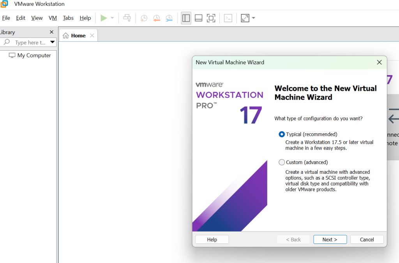This screenshot has width=399, height=263.
Task: Click the Help button in the wizard
Action: pyautogui.click(x=212, y=240)
